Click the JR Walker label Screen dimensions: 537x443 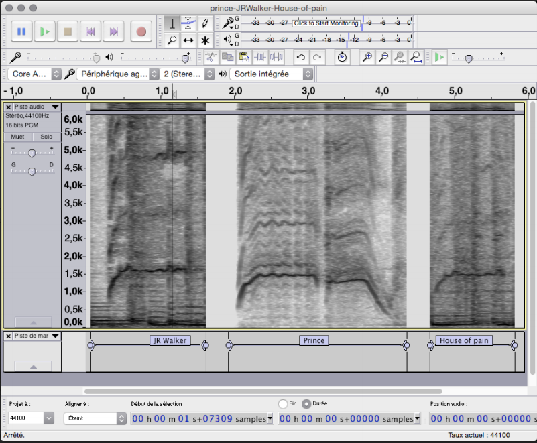click(x=170, y=340)
